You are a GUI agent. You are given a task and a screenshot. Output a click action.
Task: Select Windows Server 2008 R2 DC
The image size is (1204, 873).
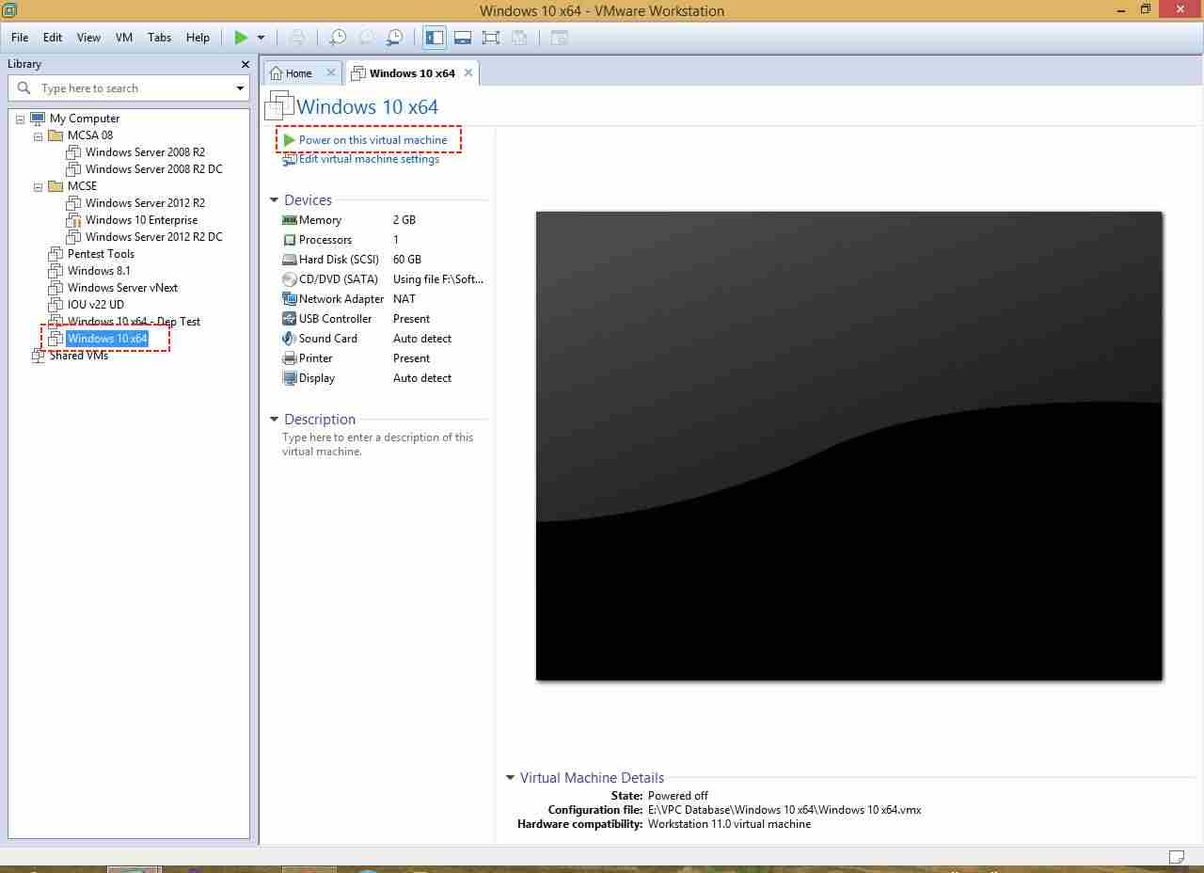(x=154, y=169)
